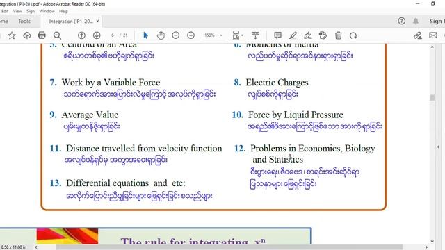Choose the selection arrow tool
The width and height of the screenshot is (445, 250).
[145, 35]
